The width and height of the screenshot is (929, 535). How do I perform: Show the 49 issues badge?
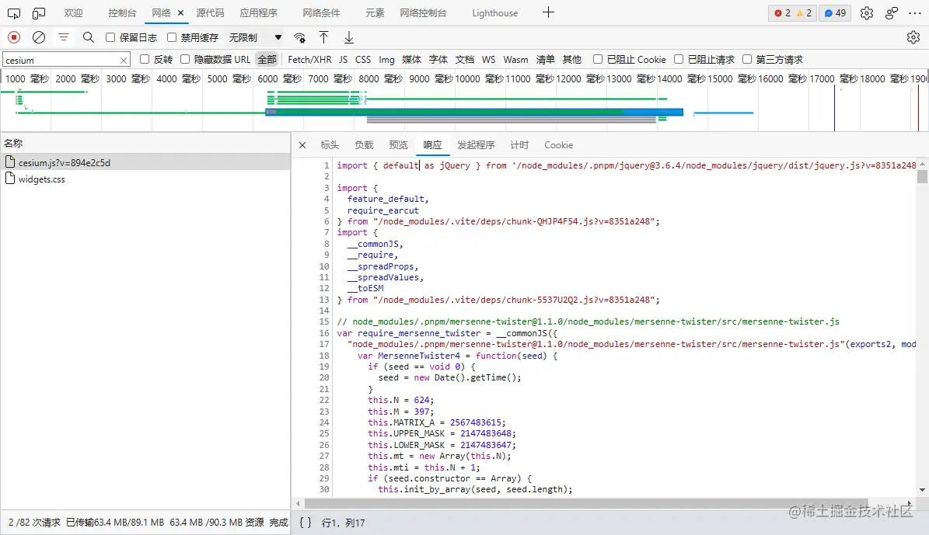click(x=836, y=13)
